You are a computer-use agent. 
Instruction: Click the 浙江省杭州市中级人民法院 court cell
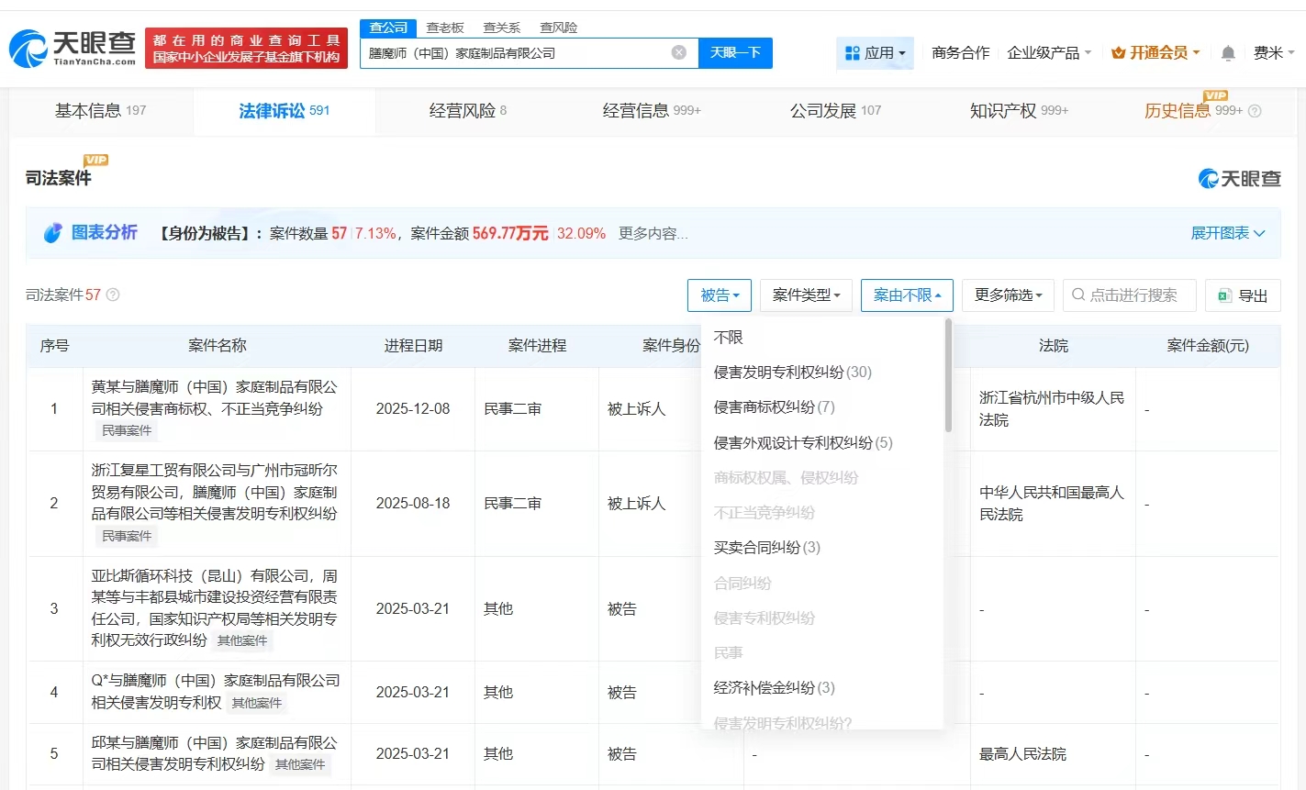(x=1052, y=409)
